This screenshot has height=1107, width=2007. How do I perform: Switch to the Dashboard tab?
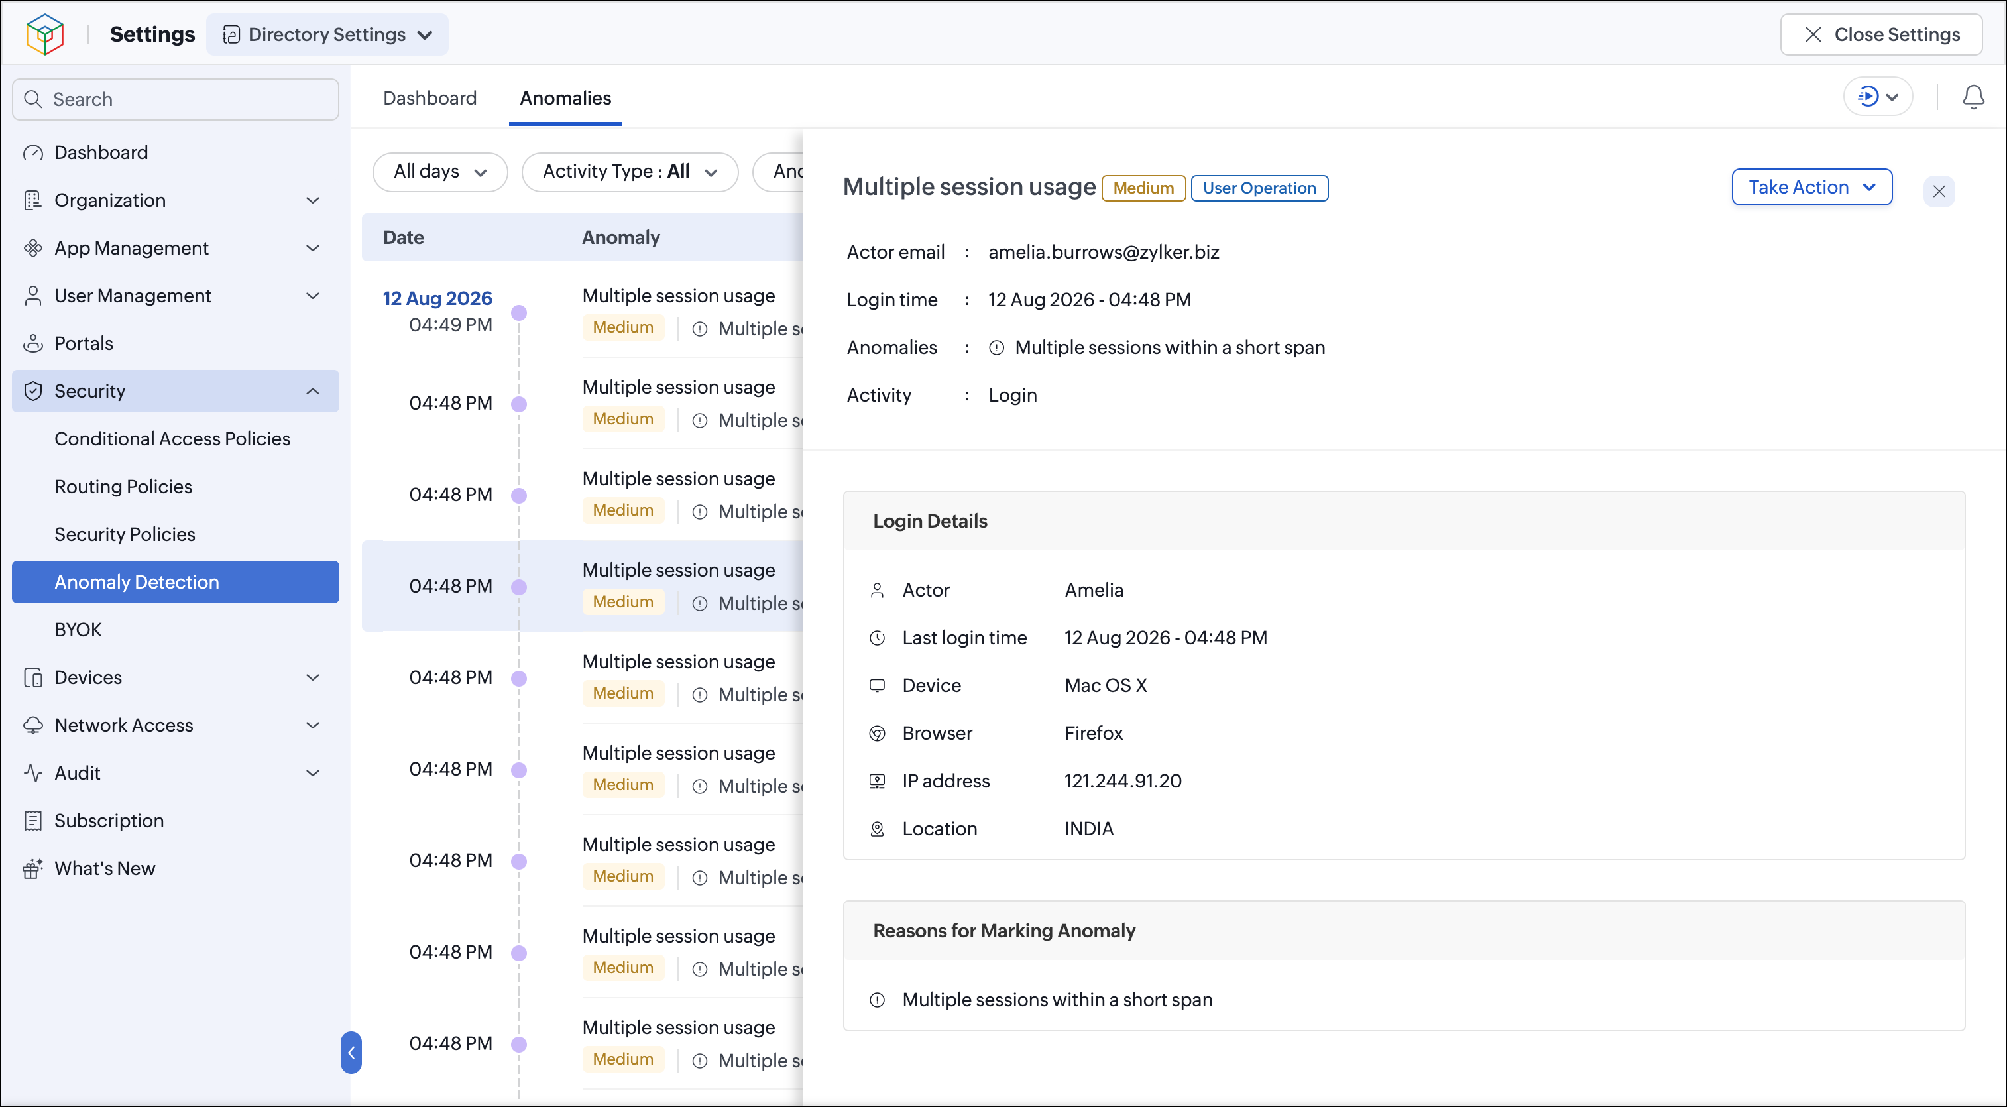(x=430, y=98)
